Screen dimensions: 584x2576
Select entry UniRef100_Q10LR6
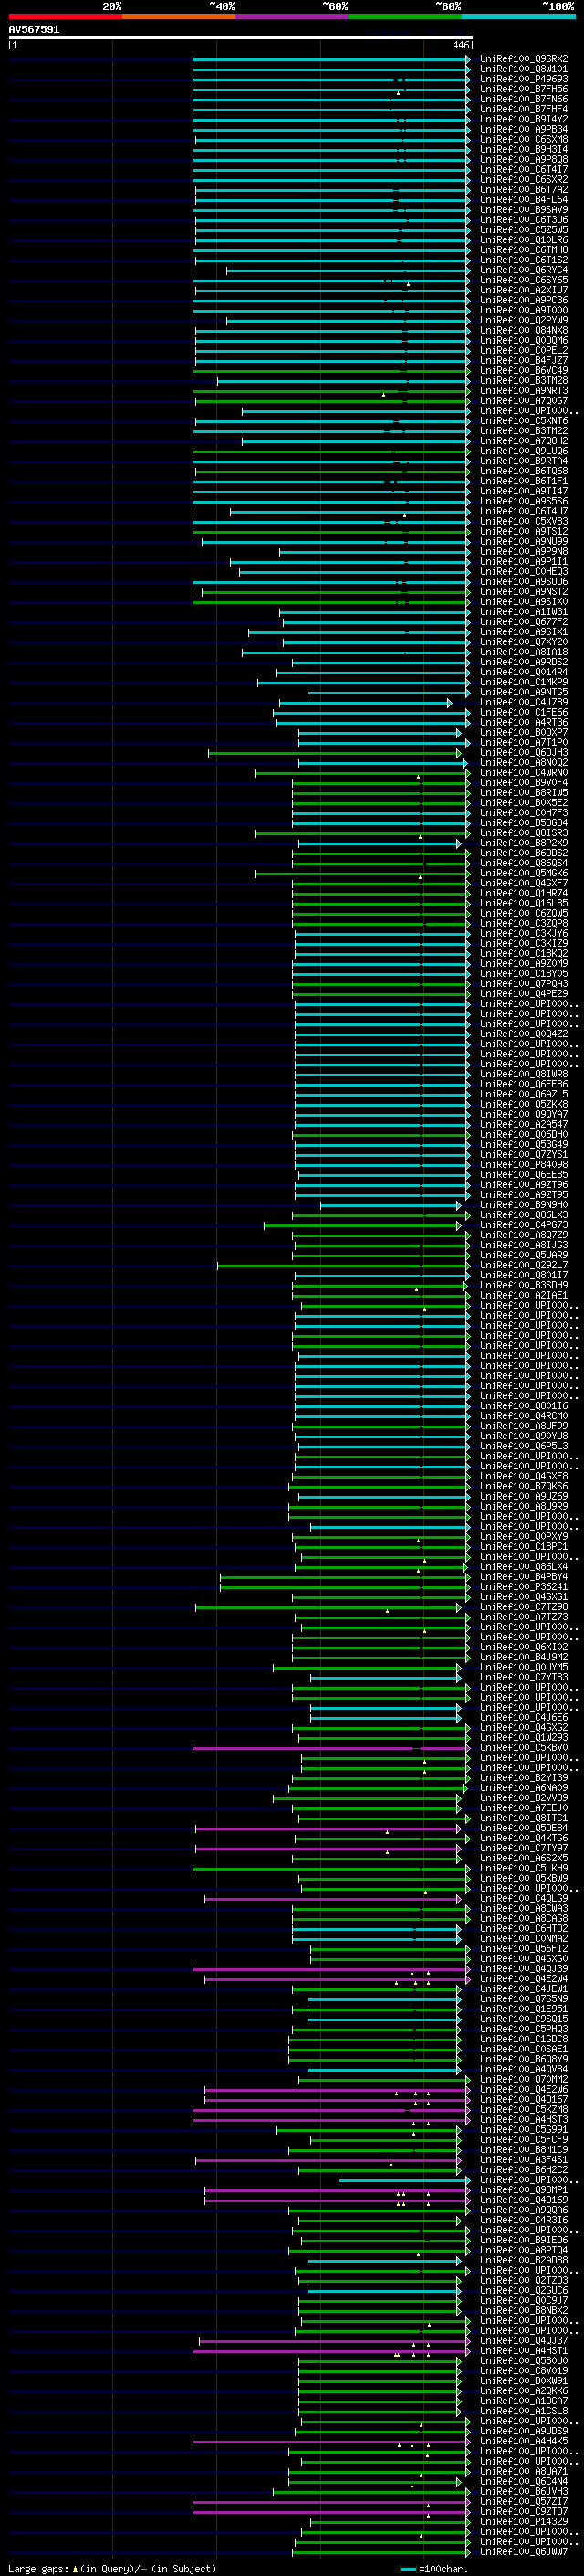click(x=524, y=240)
